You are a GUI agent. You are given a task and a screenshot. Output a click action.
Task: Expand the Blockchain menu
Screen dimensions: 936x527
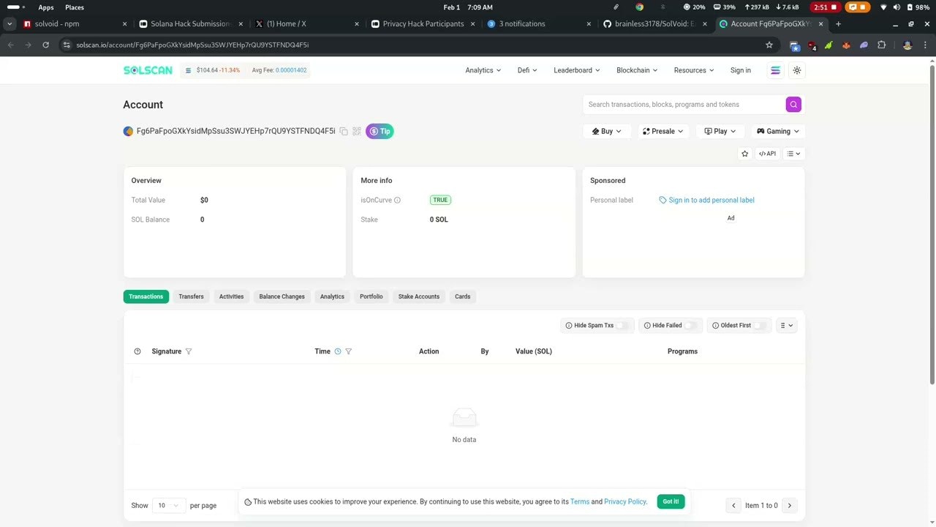(637, 70)
